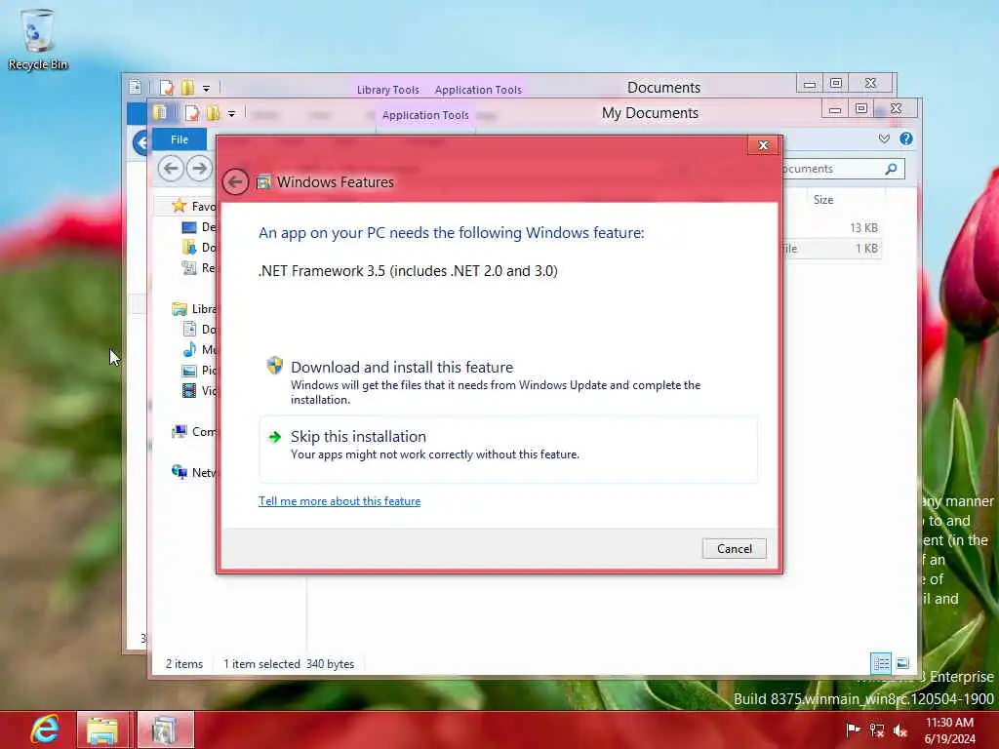999x749 pixels.
Task: Click network icon in system tray
Action: pyautogui.click(x=877, y=730)
